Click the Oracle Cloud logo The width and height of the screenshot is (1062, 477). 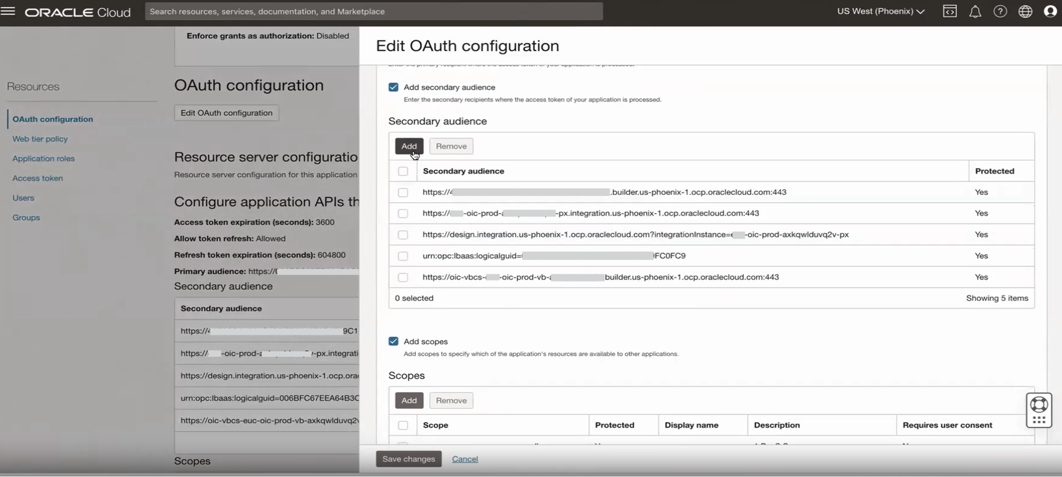(x=78, y=12)
